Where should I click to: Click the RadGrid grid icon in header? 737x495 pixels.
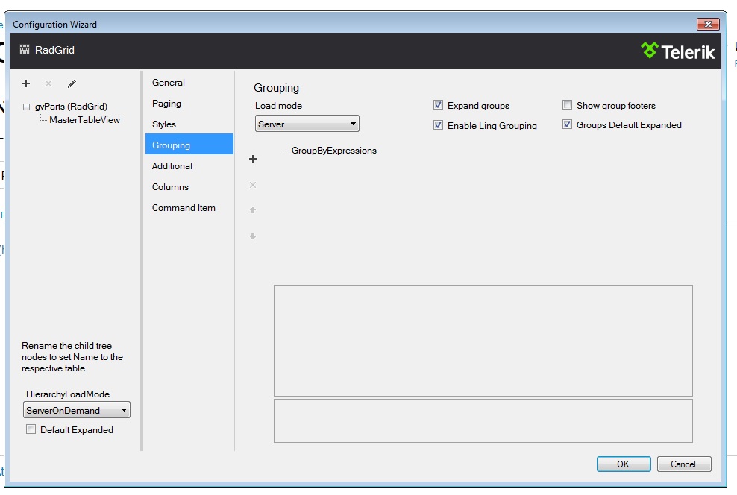coord(25,49)
